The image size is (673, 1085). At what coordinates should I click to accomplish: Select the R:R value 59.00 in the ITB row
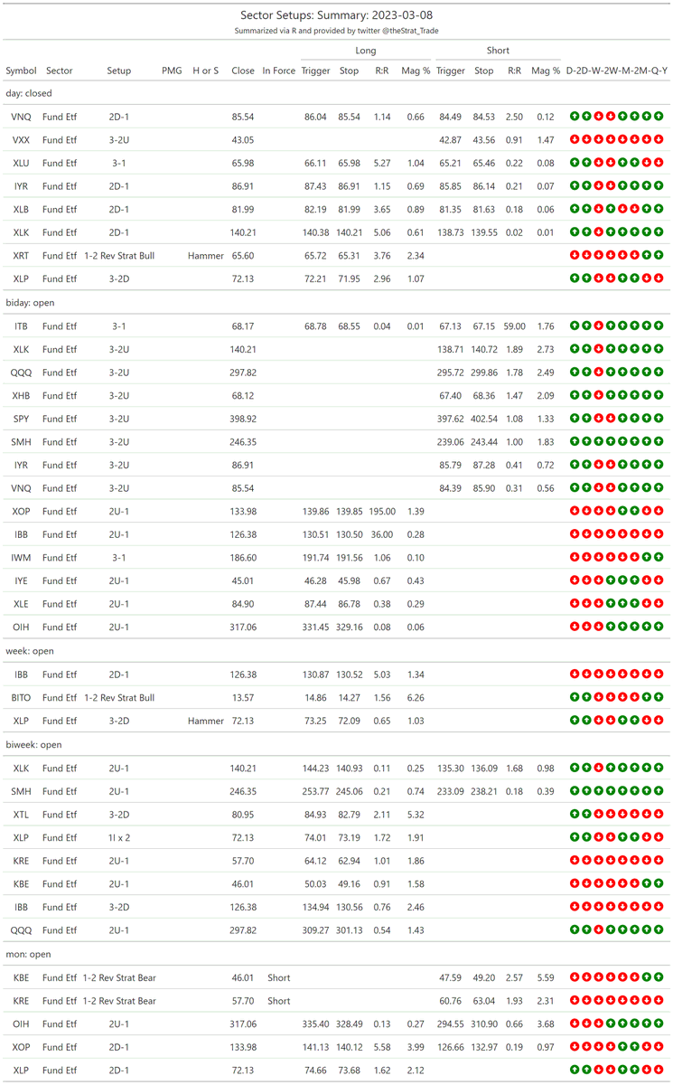point(515,325)
